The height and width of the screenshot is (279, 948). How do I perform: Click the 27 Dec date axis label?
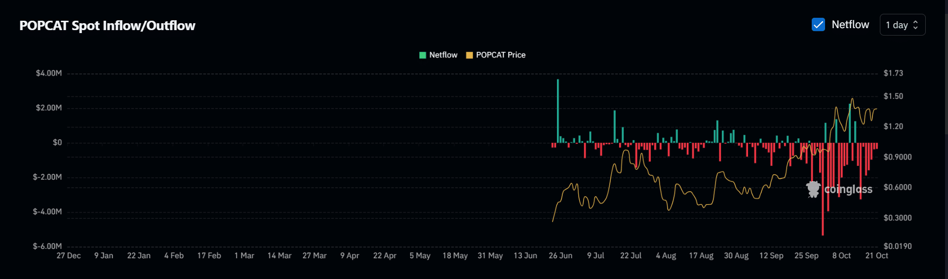69,256
